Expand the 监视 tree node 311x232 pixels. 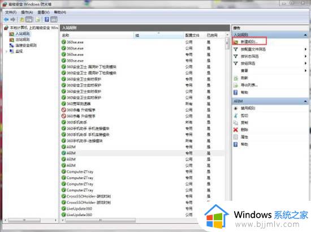click(x=6, y=51)
